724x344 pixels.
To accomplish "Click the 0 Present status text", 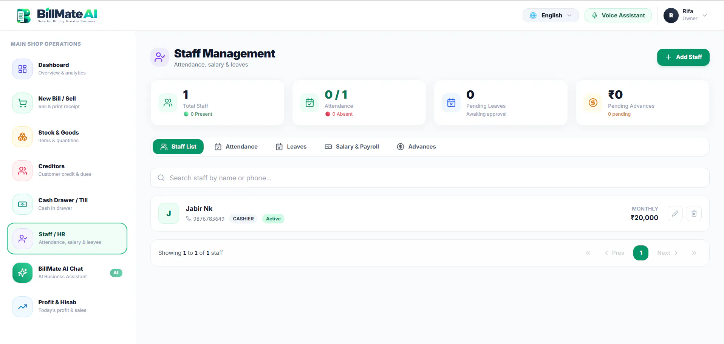I will [201, 114].
